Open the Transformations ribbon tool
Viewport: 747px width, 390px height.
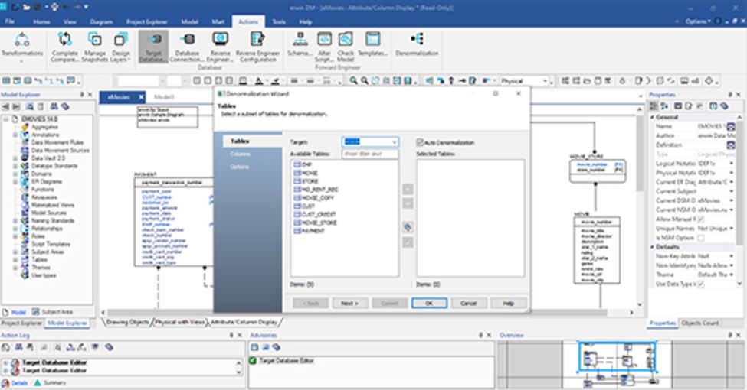[x=22, y=46]
